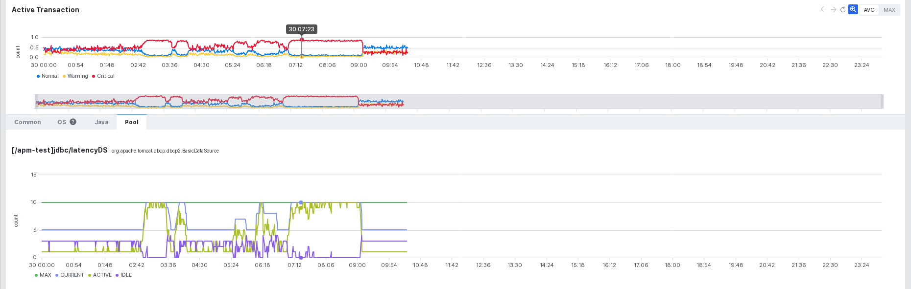Open the OS tab
The height and width of the screenshot is (289, 911).
click(x=62, y=122)
